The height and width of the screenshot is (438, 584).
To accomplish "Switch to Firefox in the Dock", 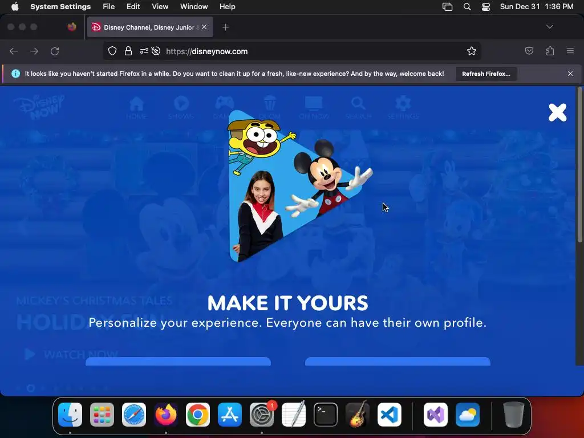I will click(x=166, y=415).
